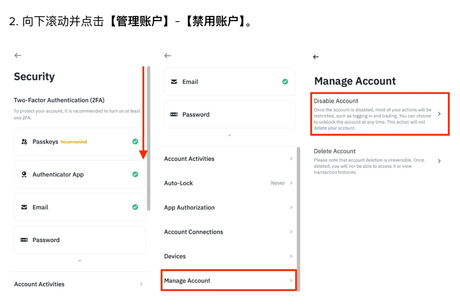The width and height of the screenshot is (460, 305).
Task: Open Email card in Security panel
Action: [x=80, y=207]
